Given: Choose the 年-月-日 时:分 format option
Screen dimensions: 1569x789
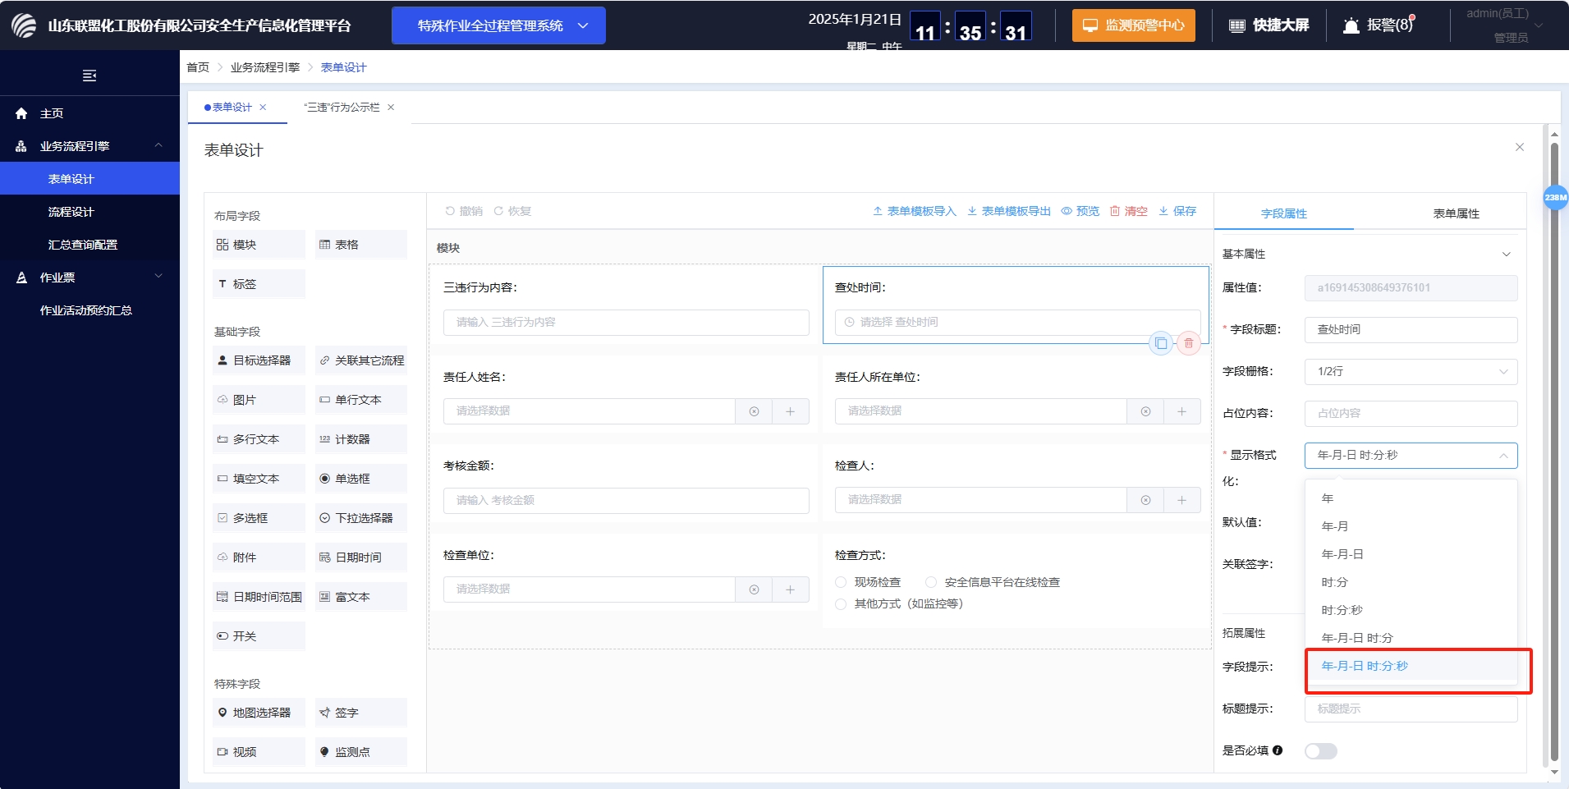Looking at the screenshot, I should point(1411,638).
